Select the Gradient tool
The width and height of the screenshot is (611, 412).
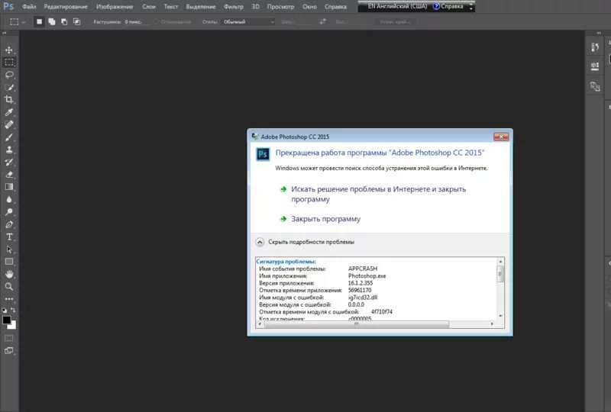pyautogui.click(x=9, y=187)
